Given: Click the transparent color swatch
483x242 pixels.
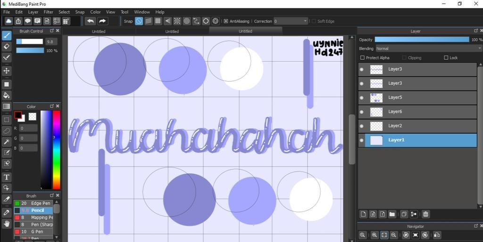Looking at the screenshot, I should coord(33,117).
